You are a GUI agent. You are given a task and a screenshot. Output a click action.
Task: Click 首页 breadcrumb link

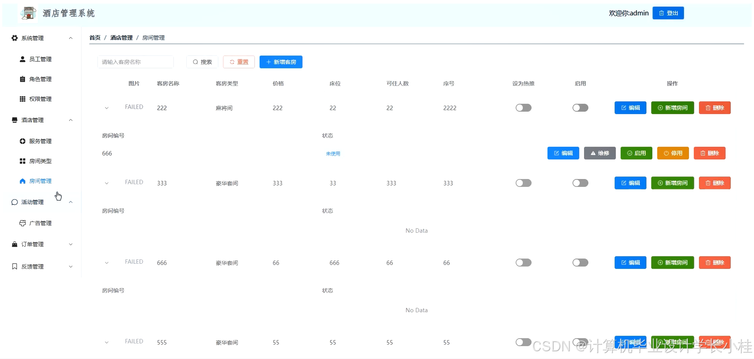click(x=95, y=38)
